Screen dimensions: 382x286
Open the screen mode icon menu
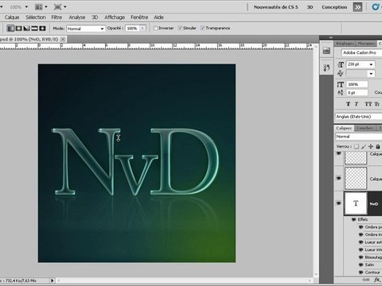pyautogui.click(x=60, y=7)
